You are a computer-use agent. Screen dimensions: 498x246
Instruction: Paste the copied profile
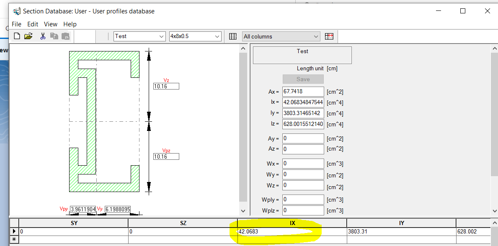coord(65,36)
